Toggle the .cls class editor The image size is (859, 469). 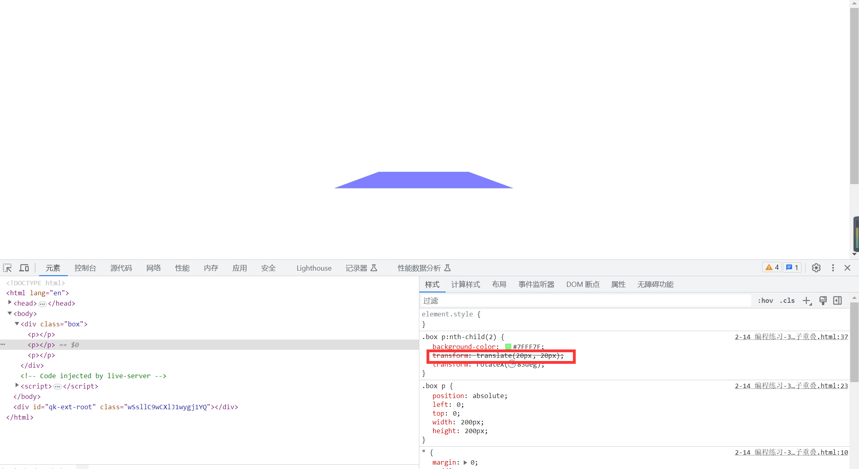coord(787,300)
